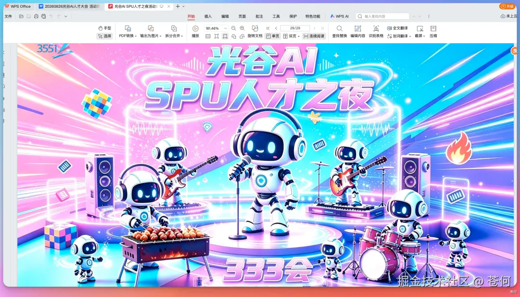The width and height of the screenshot is (520, 297).
Task: Expand the 181.46% zoom level dropdown
Action: pyautogui.click(x=225, y=28)
